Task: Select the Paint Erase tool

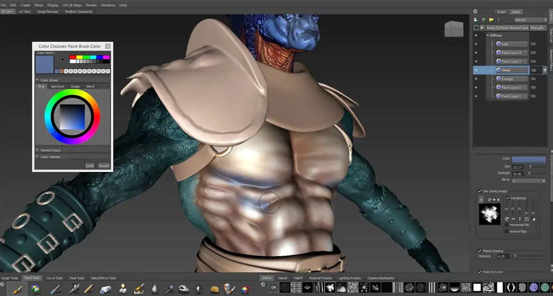Action: pos(104,290)
